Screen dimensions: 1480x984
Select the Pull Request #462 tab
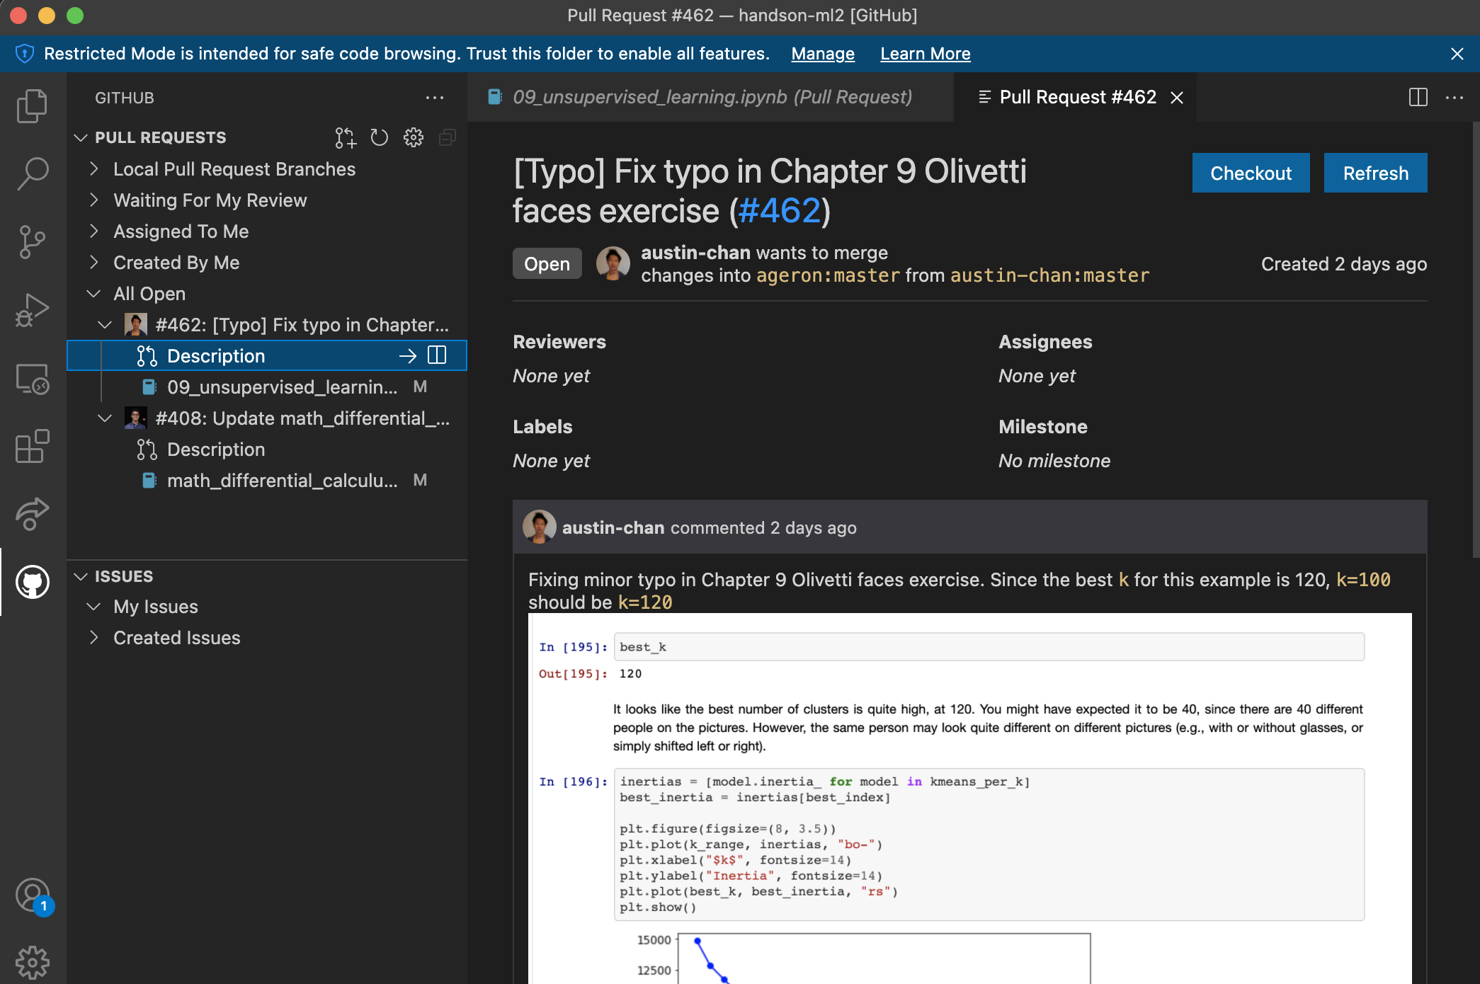pos(1076,97)
